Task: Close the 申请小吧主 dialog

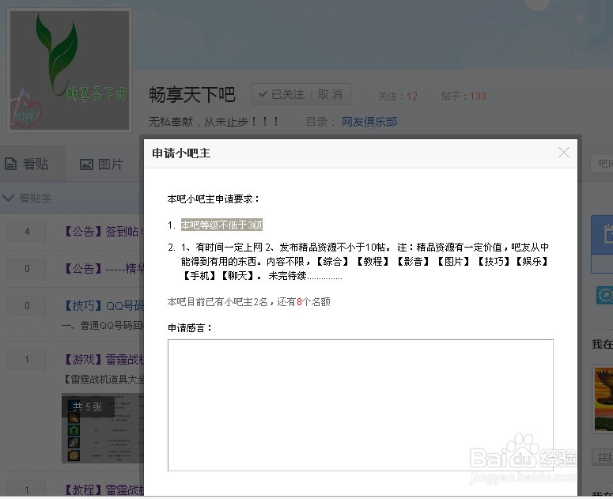Action: (563, 153)
